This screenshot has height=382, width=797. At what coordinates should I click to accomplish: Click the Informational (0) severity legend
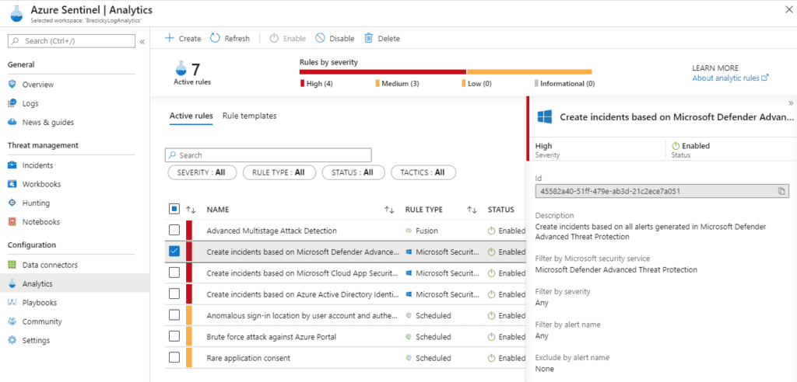[x=564, y=84]
